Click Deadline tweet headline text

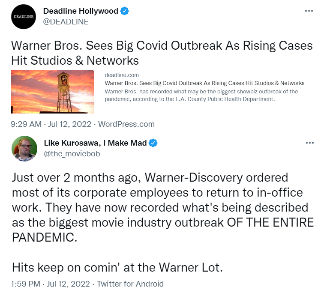pyautogui.click(x=162, y=53)
